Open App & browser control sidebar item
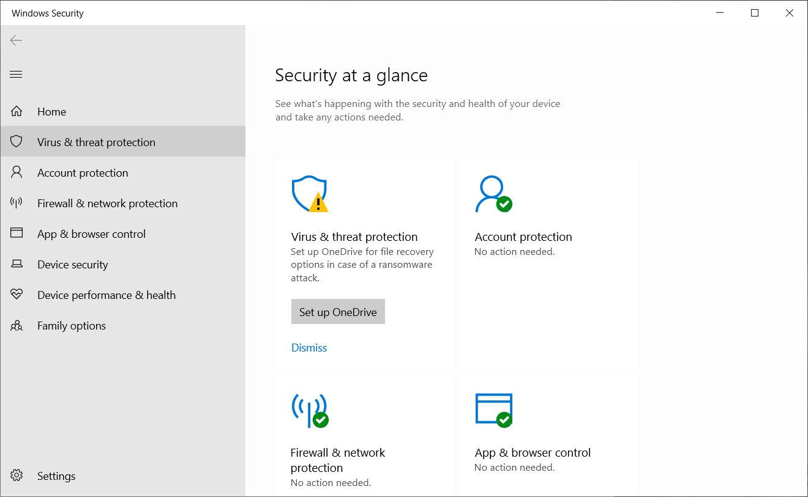Image resolution: width=808 pixels, height=497 pixels. coord(122,234)
